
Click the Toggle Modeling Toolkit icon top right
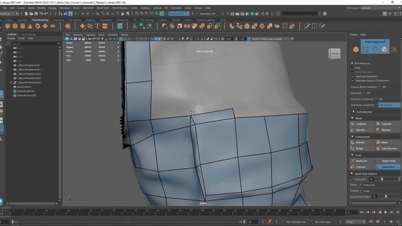click(x=385, y=14)
